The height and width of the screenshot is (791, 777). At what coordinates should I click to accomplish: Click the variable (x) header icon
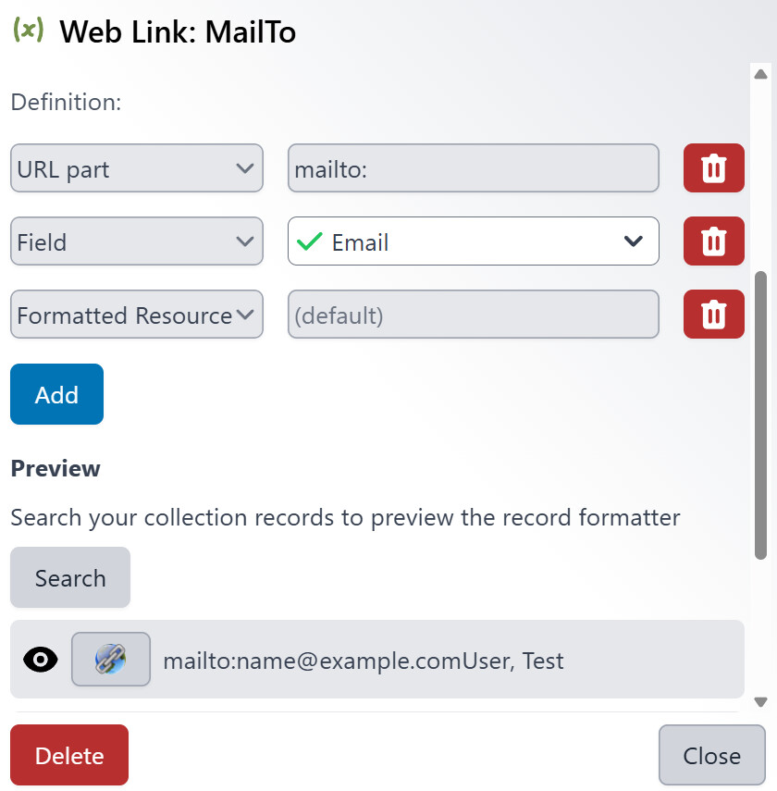coord(29,31)
